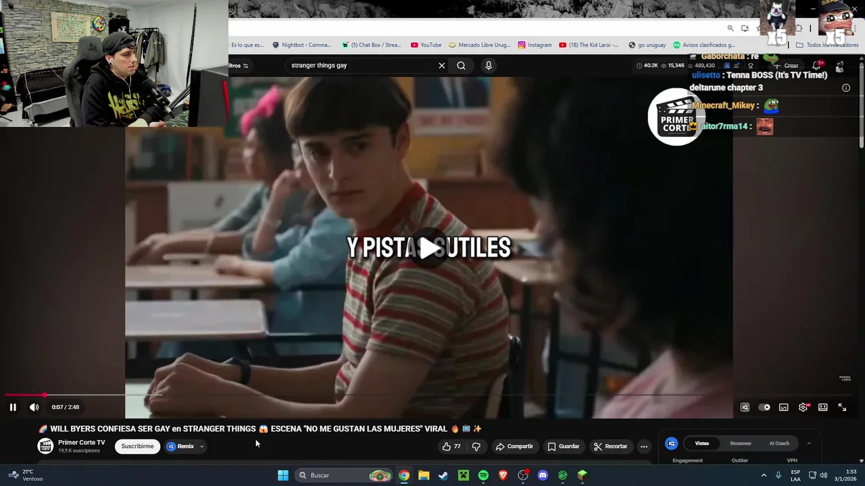Open the YouTube notifications bell

[816, 65]
